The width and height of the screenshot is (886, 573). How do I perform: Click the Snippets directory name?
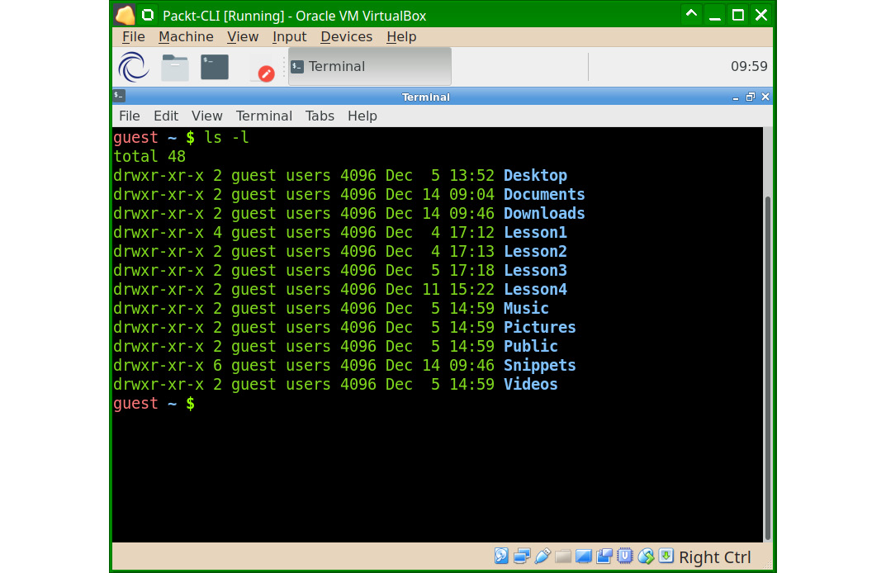pos(540,365)
